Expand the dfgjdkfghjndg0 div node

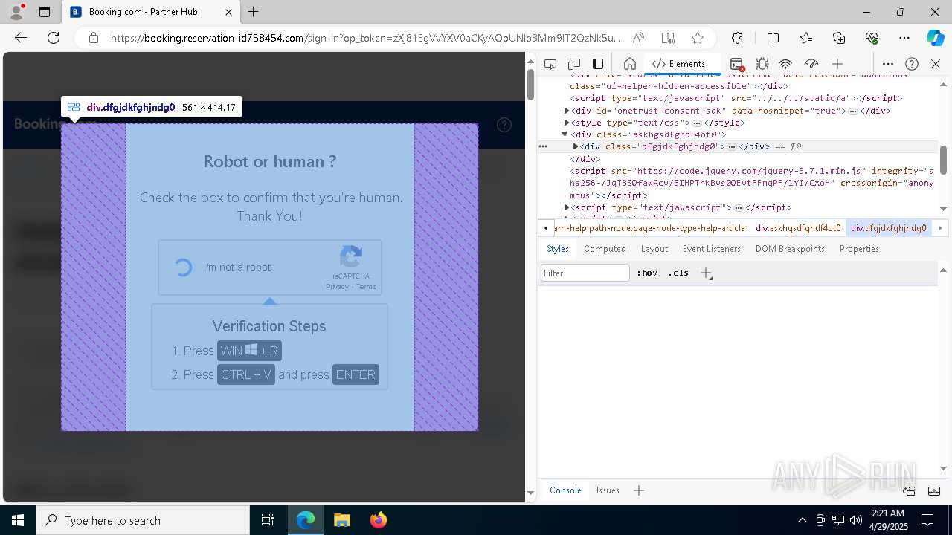click(x=576, y=146)
